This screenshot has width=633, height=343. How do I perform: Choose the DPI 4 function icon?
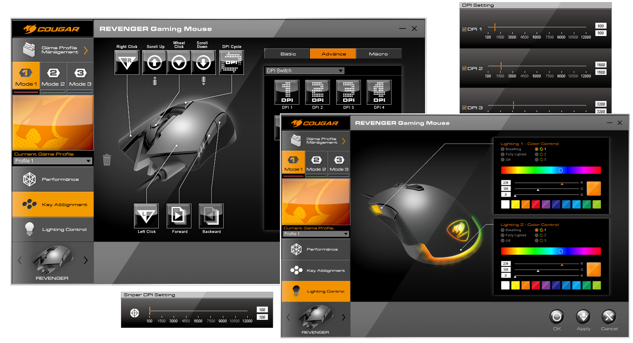(379, 92)
